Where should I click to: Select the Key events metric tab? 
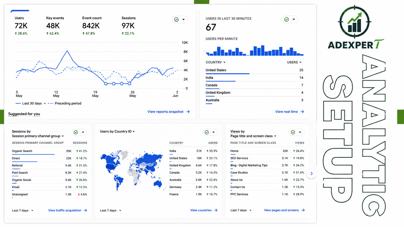(x=55, y=25)
